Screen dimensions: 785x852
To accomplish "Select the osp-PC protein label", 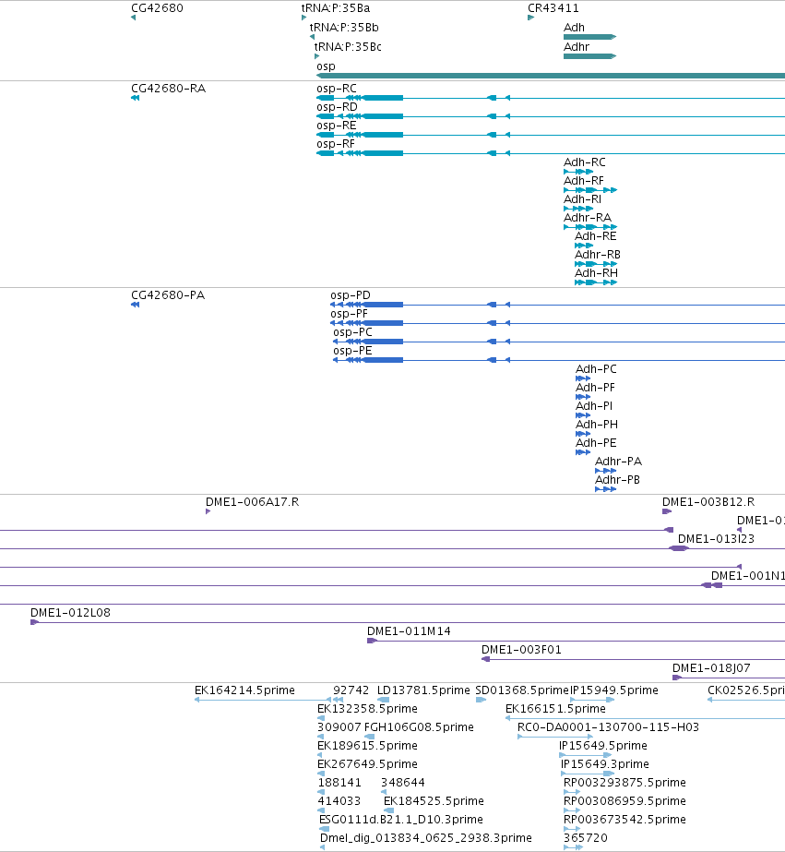I will coord(353,332).
